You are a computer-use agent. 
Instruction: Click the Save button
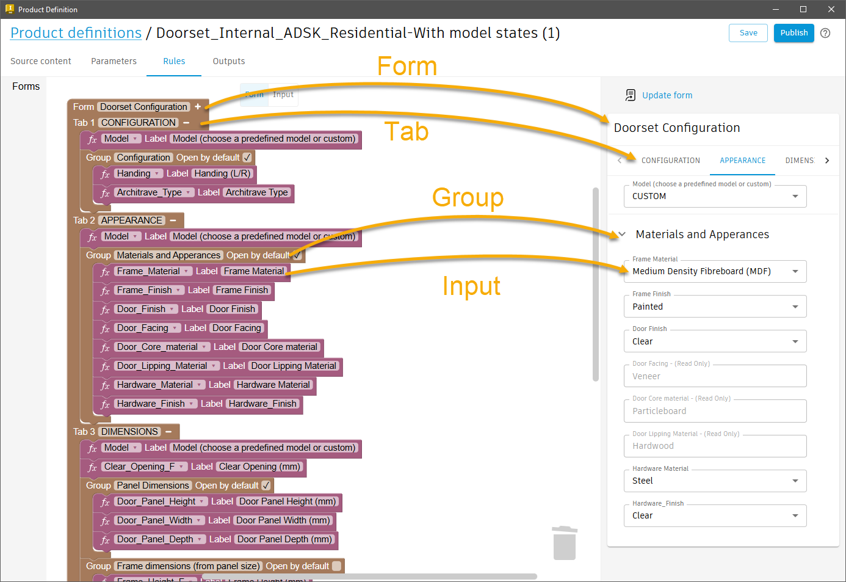coord(748,33)
